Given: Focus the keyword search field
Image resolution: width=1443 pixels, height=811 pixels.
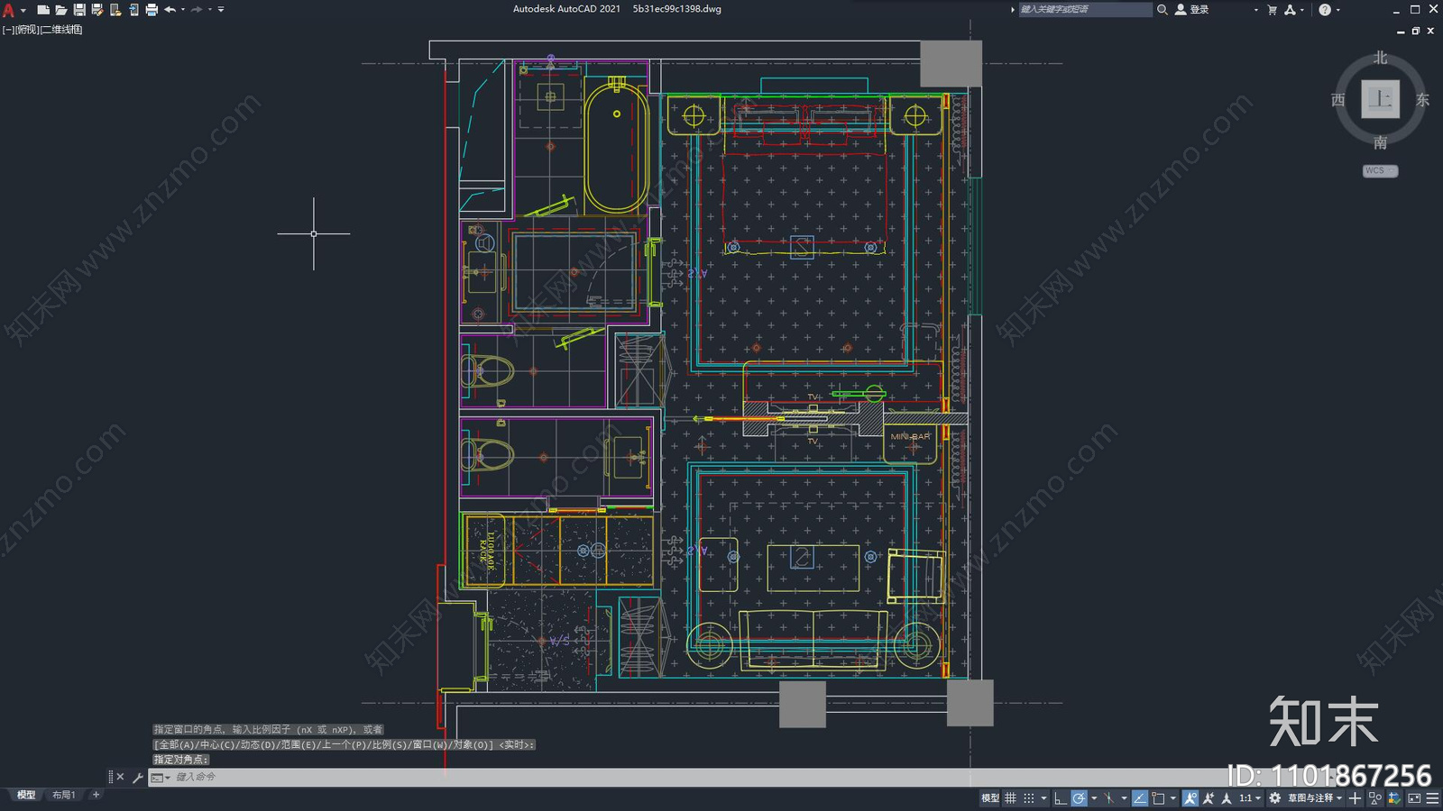Looking at the screenshot, I should point(1085,9).
